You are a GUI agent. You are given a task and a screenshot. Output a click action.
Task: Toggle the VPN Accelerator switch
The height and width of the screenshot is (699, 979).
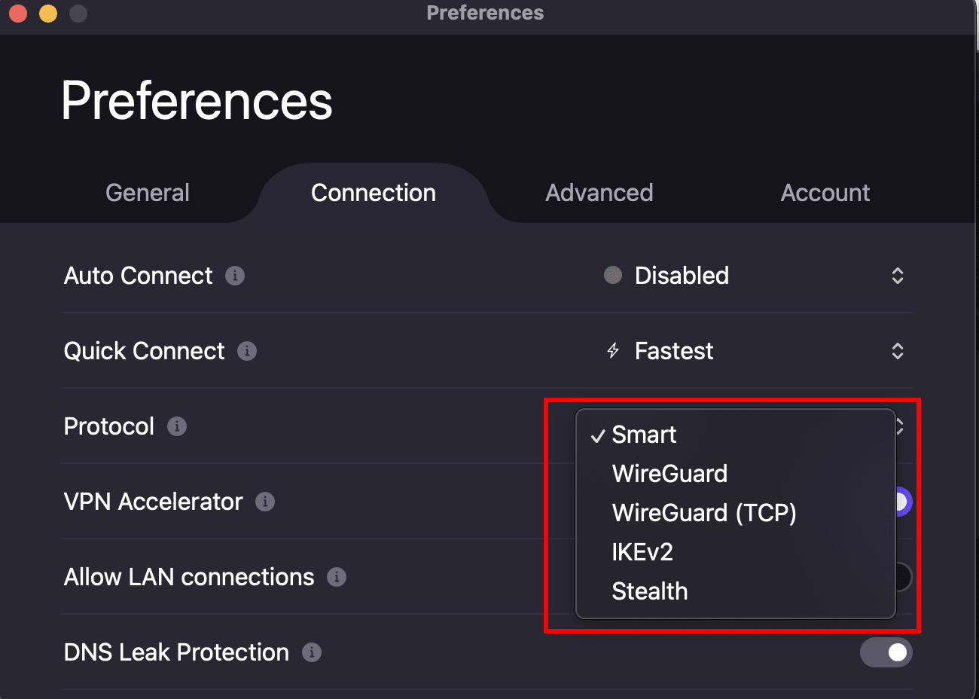click(902, 502)
